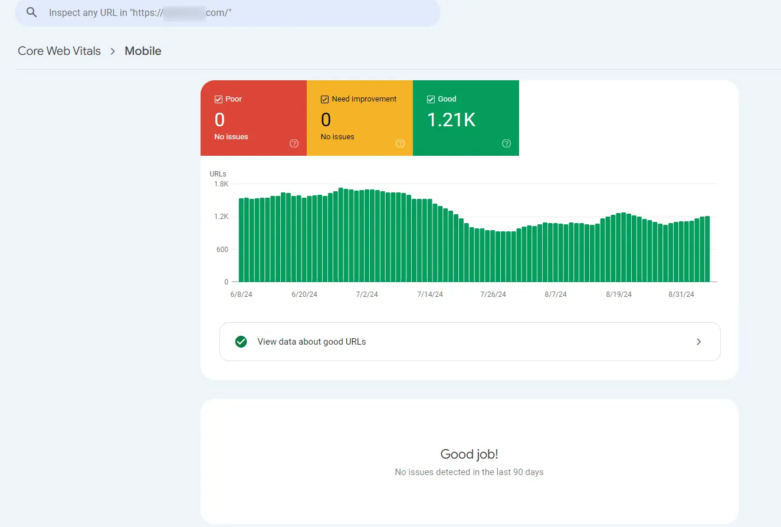Expand the good URLs row chevron arrow
Viewport: 781px width, 527px height.
(x=699, y=342)
